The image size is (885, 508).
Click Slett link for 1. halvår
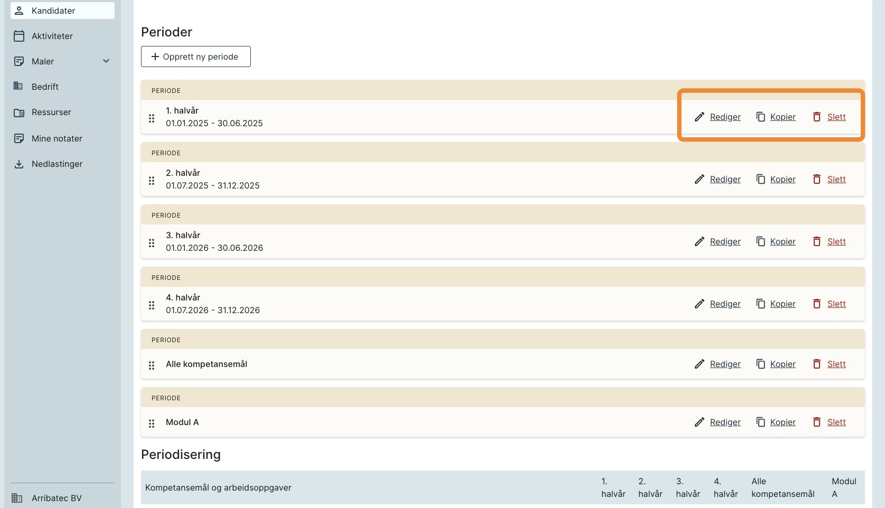[x=836, y=117]
